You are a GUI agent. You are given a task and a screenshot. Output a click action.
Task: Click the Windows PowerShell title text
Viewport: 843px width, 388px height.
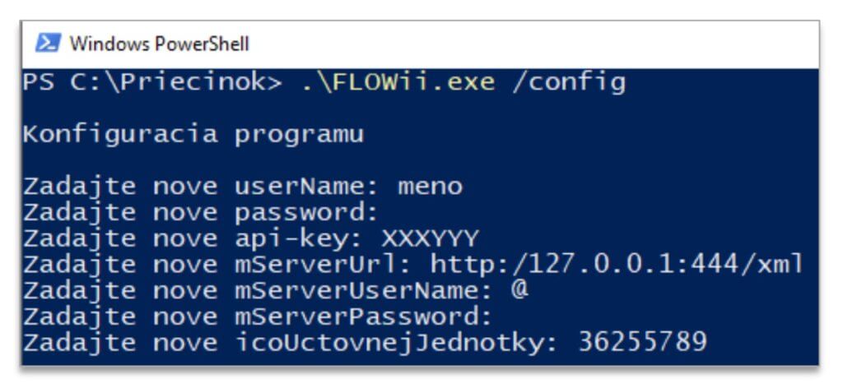pyautogui.click(x=159, y=44)
